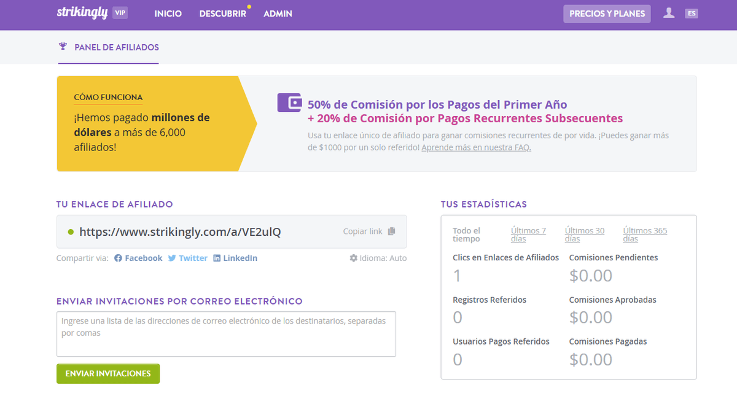Open the Idioma settings gear
The width and height of the screenshot is (737, 401).
[354, 258]
